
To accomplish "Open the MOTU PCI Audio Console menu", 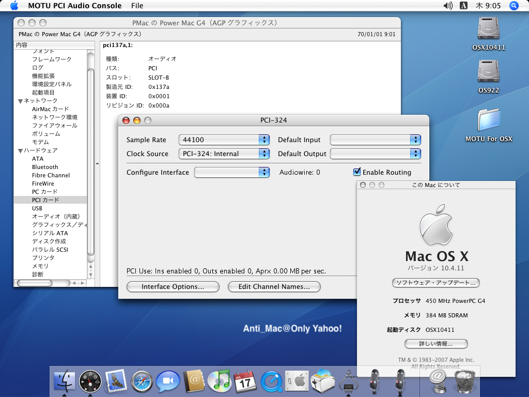I will coord(74,6).
